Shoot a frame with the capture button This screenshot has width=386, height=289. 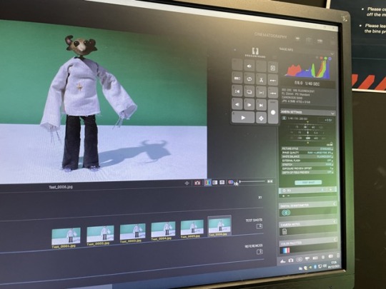click(273, 112)
